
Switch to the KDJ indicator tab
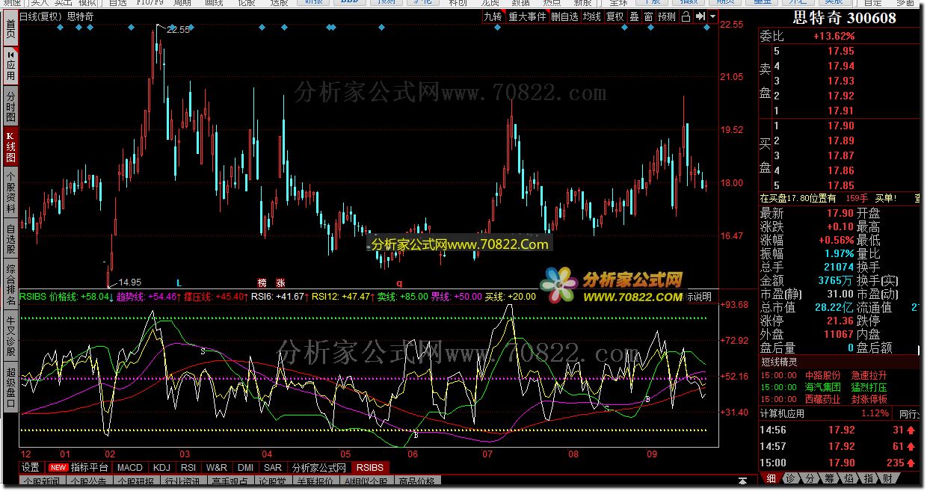pyautogui.click(x=161, y=468)
